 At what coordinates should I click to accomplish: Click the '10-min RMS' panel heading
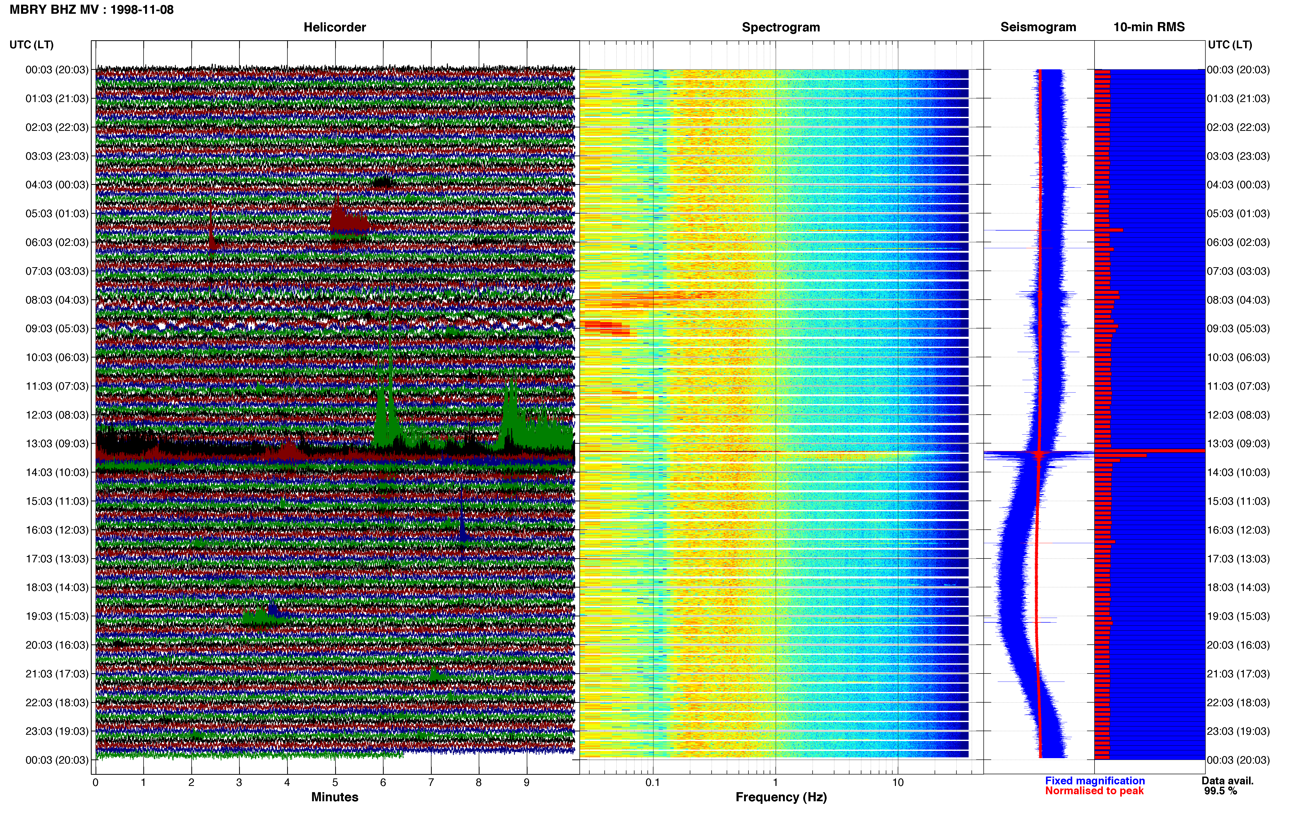(1149, 27)
